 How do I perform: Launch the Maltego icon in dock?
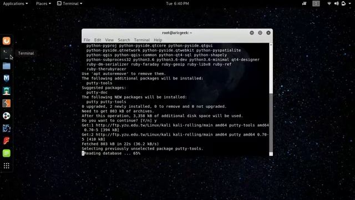pos(6,128)
